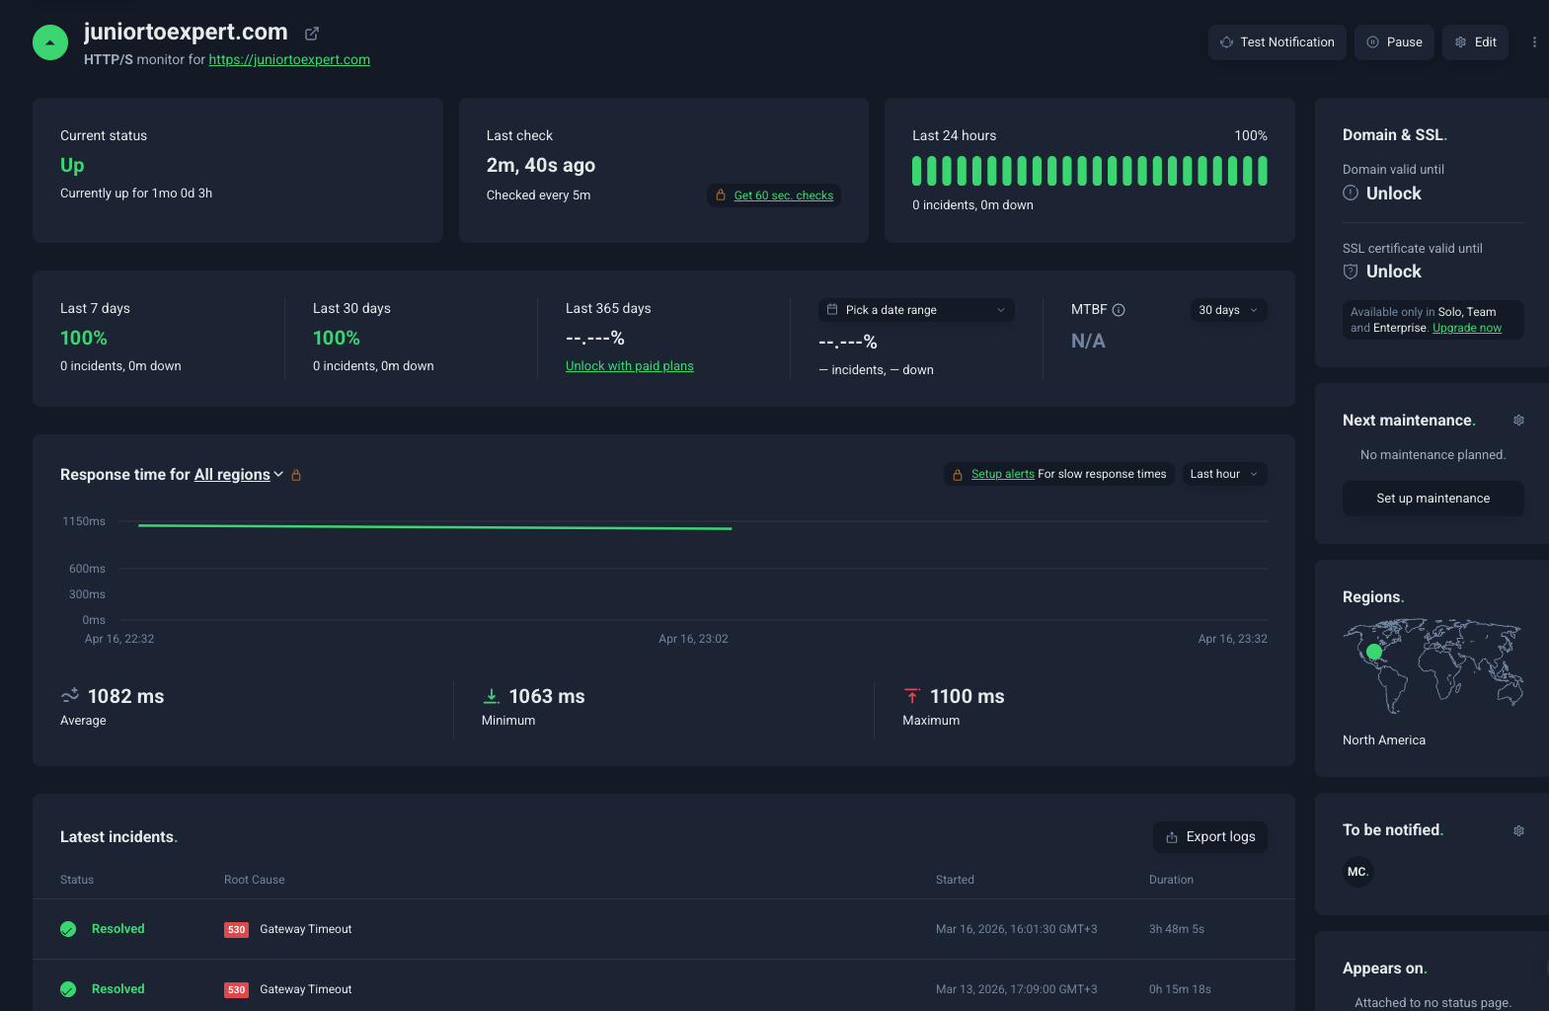Click first bar in Last 24 hours uptime

click(917, 171)
